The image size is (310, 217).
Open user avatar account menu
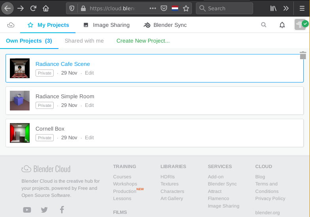point(300,24)
